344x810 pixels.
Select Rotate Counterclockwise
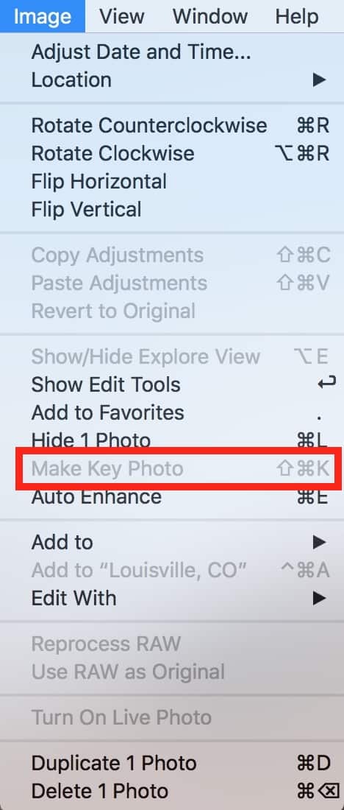click(172, 125)
